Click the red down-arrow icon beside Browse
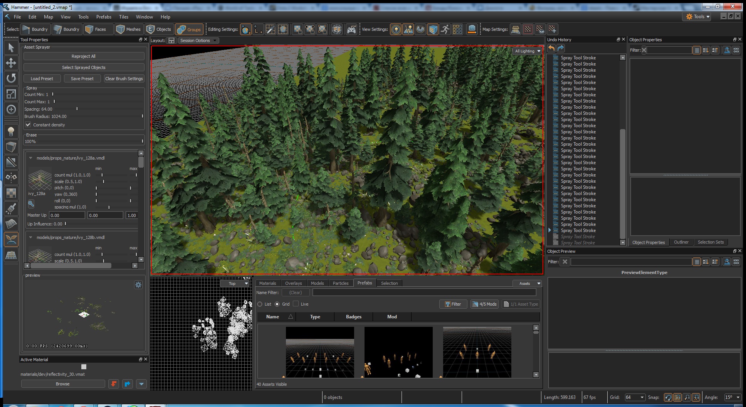 (x=114, y=384)
